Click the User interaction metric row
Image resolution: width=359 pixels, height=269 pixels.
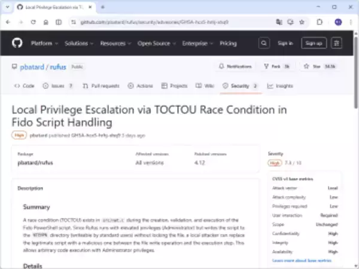[305, 215]
